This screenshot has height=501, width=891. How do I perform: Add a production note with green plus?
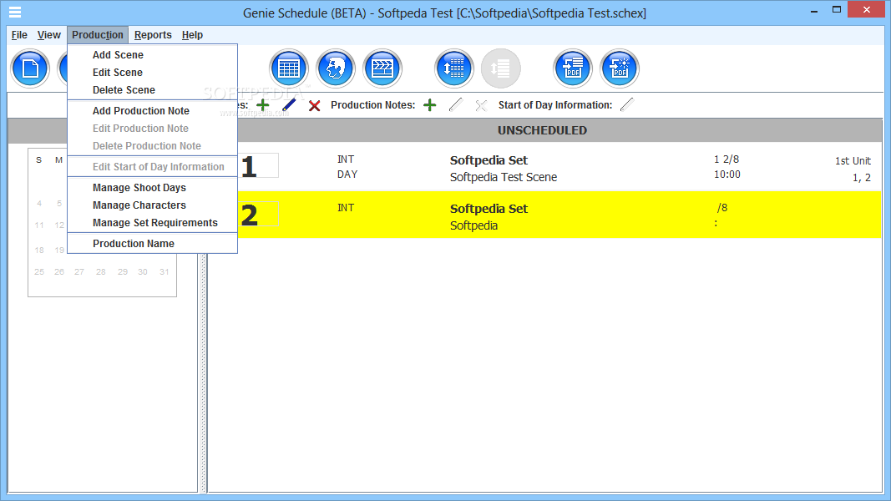430,105
